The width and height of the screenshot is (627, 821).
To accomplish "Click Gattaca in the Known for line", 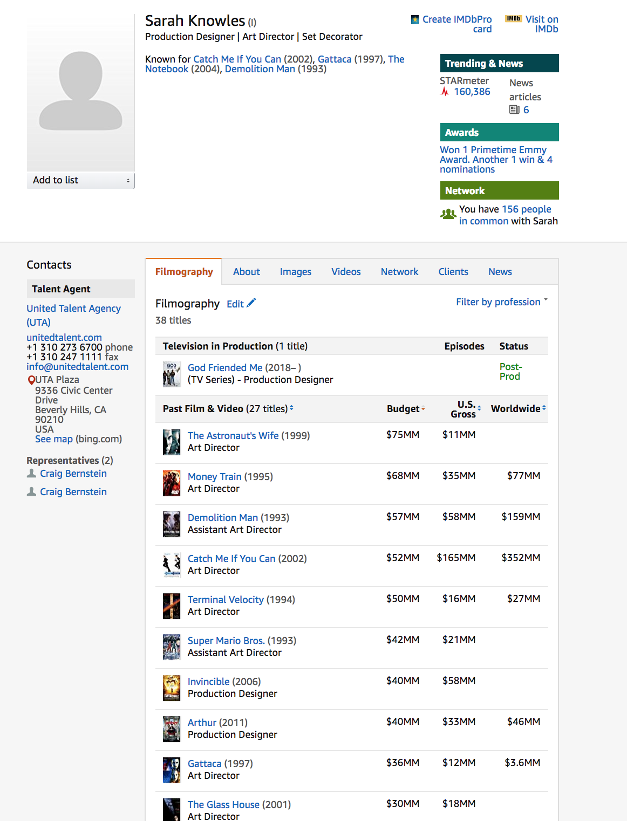I will [x=335, y=59].
